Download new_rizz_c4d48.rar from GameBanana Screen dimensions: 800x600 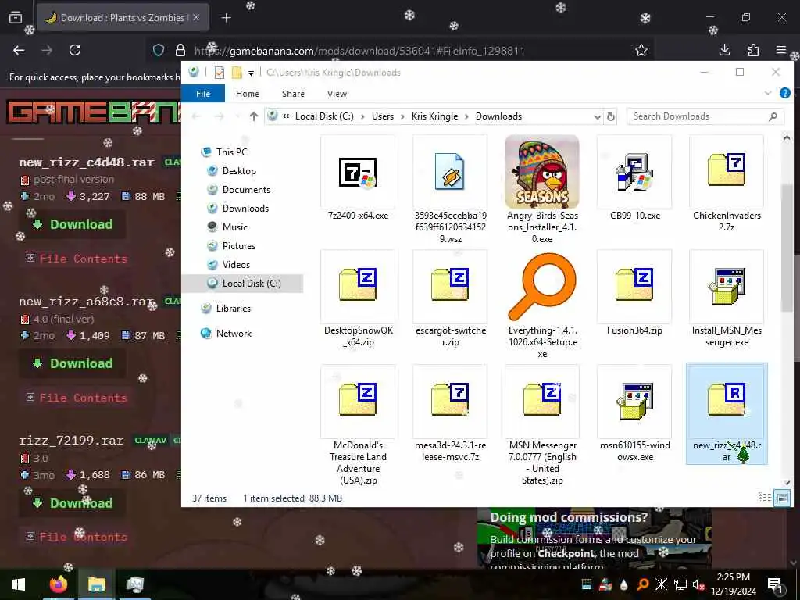73,224
